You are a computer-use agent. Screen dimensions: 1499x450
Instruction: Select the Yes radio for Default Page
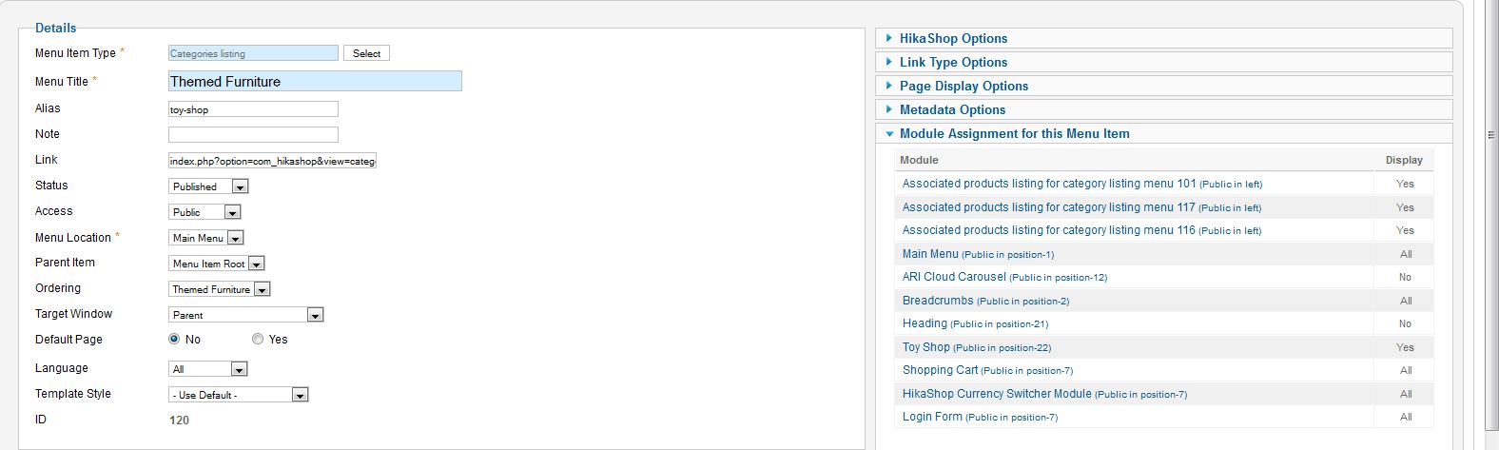tap(258, 340)
